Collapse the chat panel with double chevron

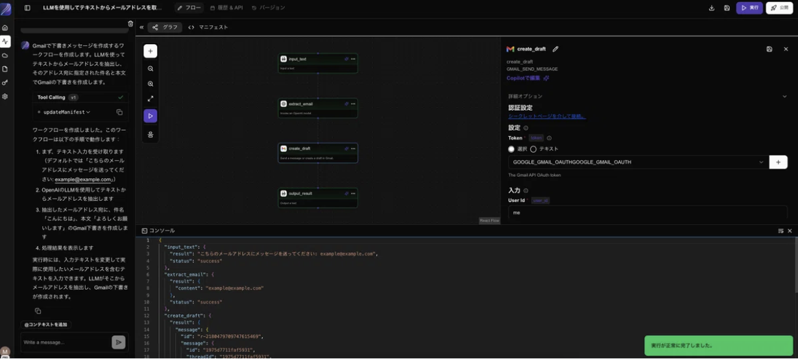141,27
